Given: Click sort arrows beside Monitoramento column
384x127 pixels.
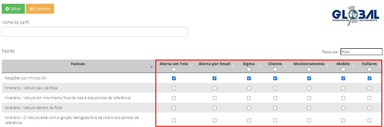Looking at the screenshot, I should (327, 66).
